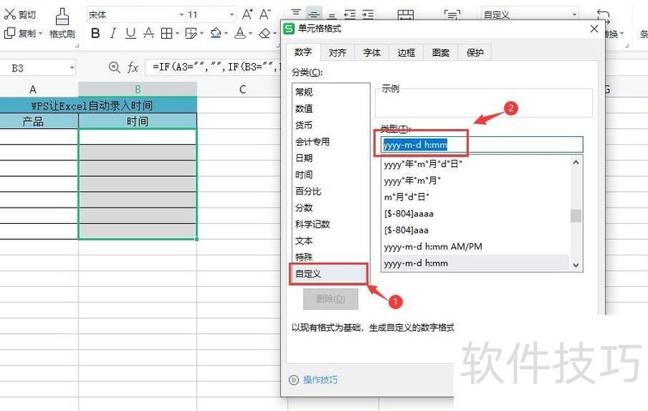Select the Format Painter (格式刷) brush
The image size is (648, 411).
62,17
